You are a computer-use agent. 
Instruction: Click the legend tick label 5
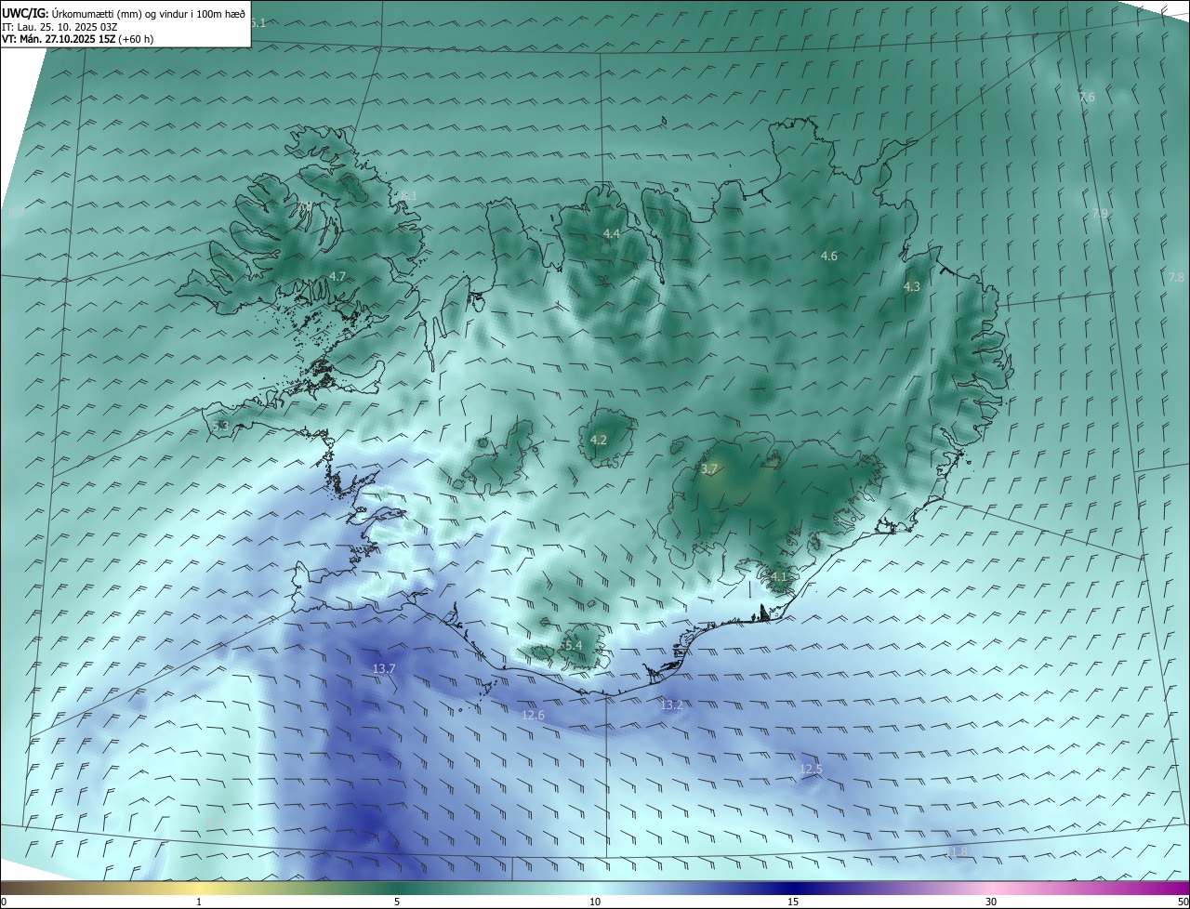pos(397,902)
